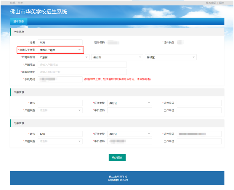Open the 佛山市 city dropdown

tap(117, 57)
